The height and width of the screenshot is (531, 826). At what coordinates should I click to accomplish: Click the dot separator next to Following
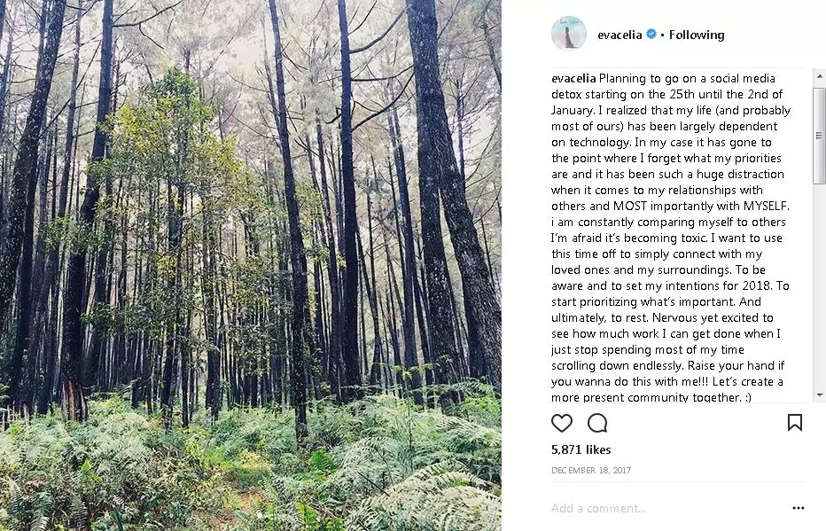663,35
